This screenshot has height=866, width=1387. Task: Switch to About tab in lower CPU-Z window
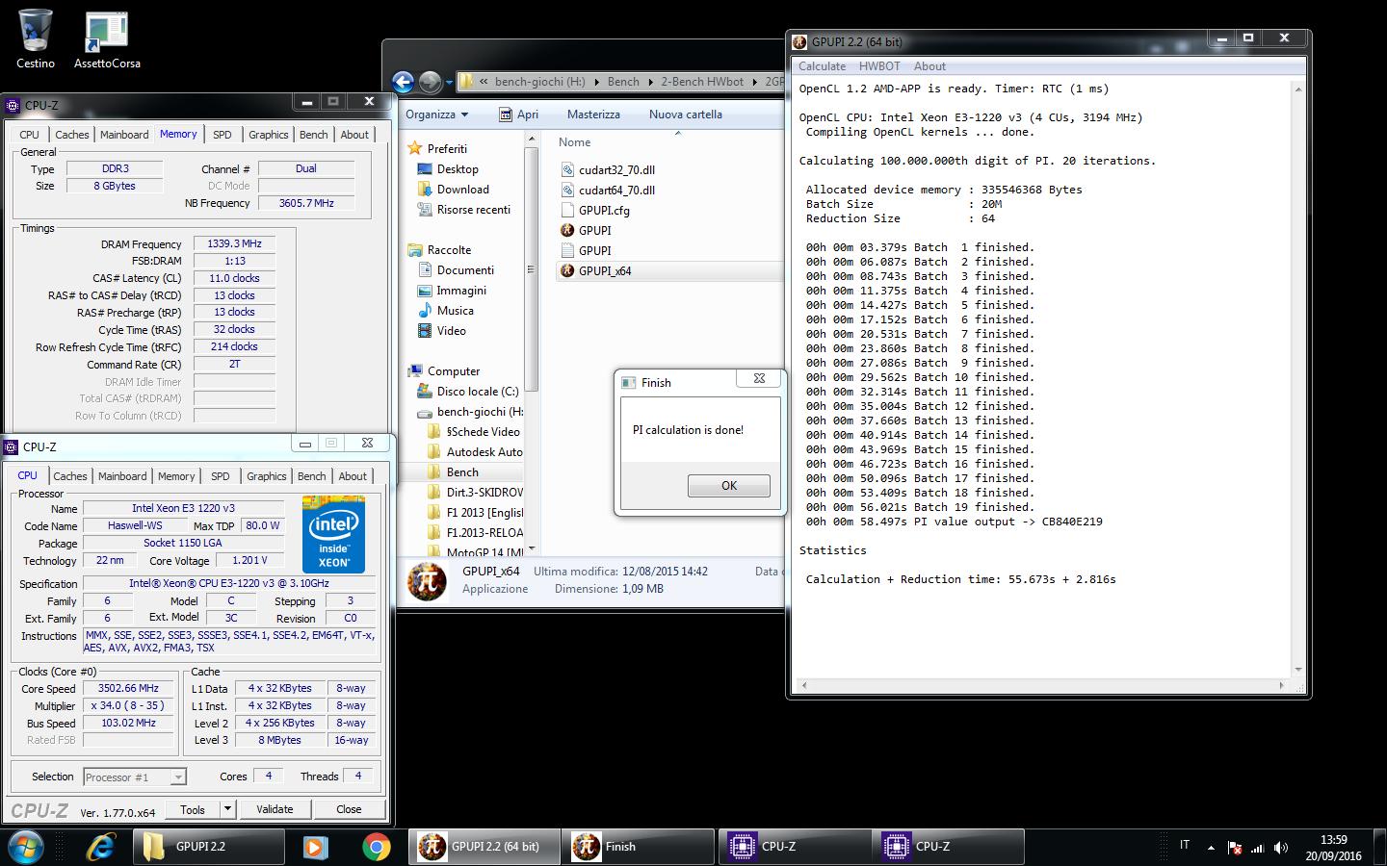[353, 476]
